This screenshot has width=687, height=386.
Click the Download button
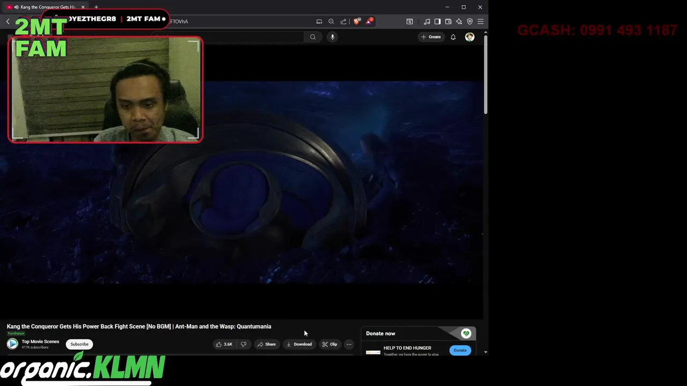(299, 344)
